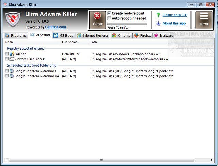The height and width of the screenshot is (166, 218).
Task: Switch to the MS Edge tab
Action: [x=64, y=35]
